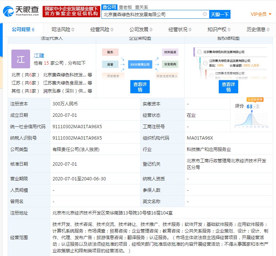276x256 pixels.
Task: Select the 300万人民币 registered capital value
Action: tap(65, 104)
